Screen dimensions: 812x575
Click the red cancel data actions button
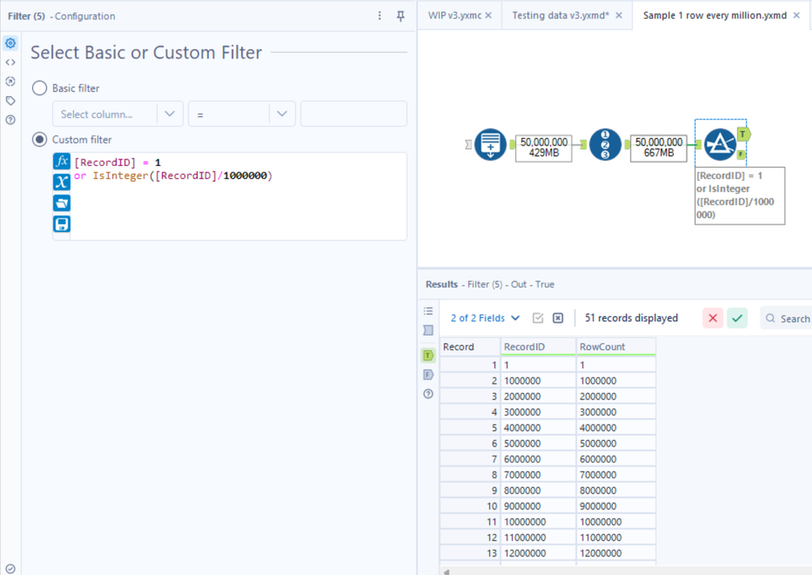713,318
